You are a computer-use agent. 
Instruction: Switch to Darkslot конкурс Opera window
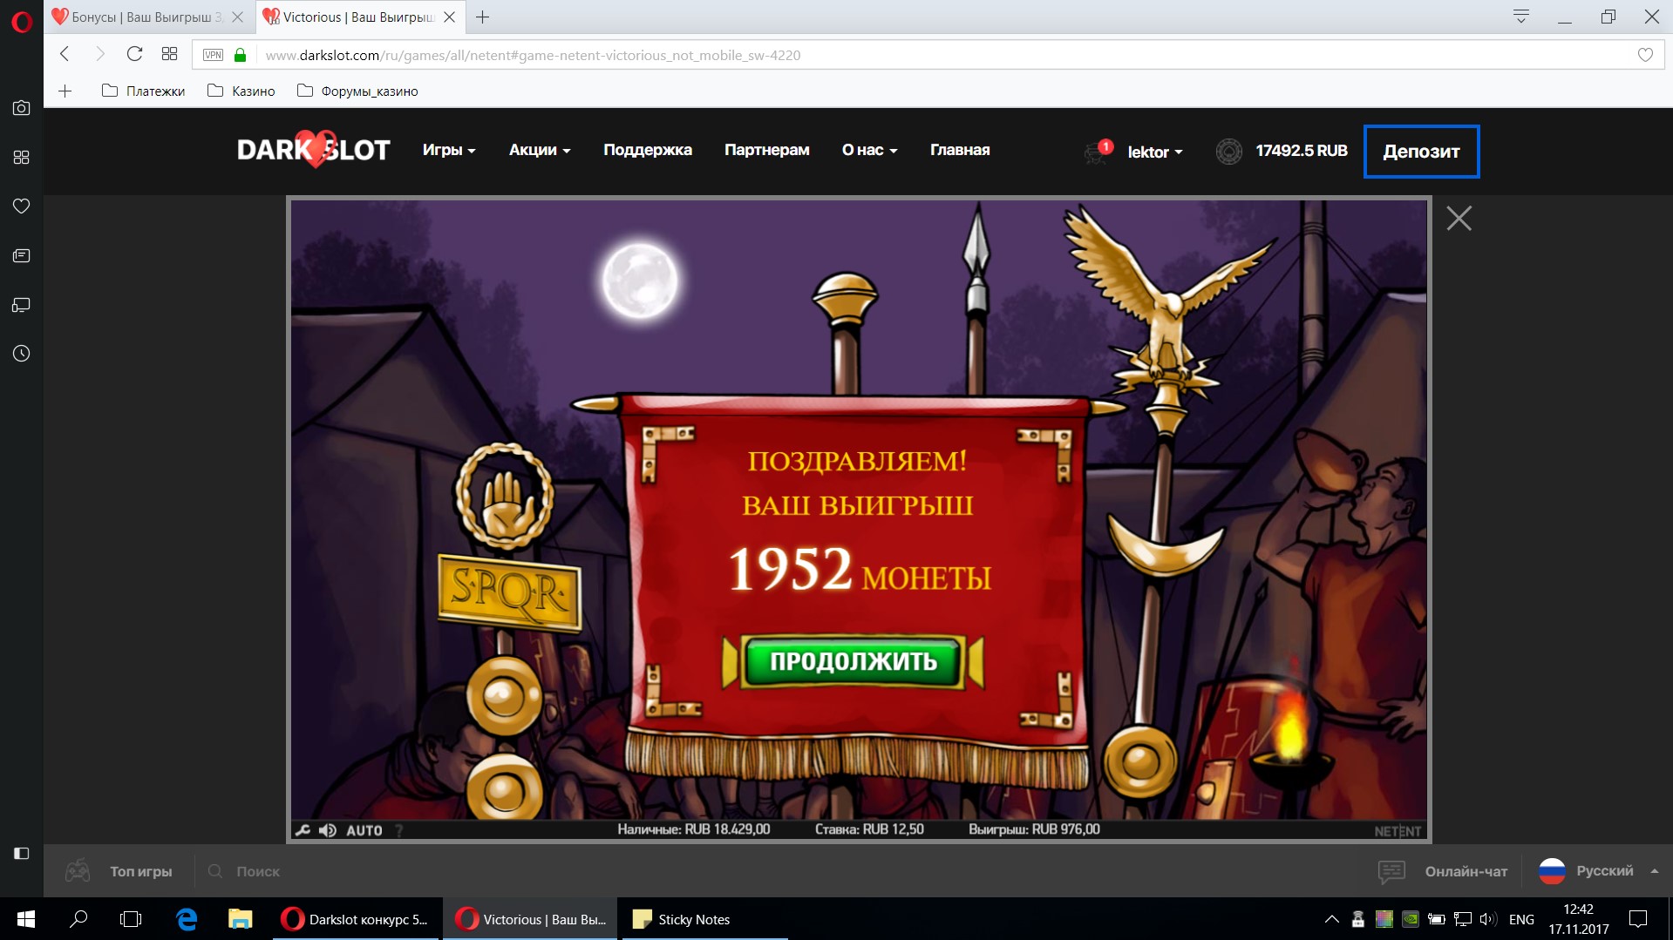356,919
